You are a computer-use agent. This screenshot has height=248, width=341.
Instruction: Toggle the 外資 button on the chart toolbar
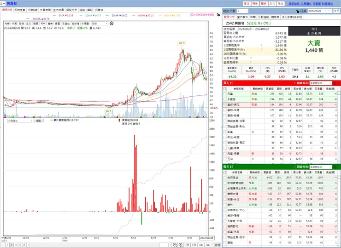tap(14, 23)
